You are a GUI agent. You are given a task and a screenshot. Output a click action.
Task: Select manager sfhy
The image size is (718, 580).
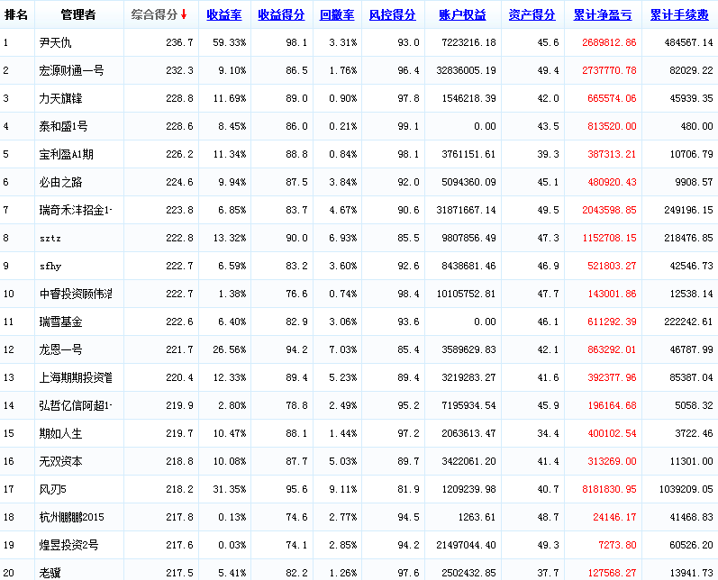pos(50,266)
